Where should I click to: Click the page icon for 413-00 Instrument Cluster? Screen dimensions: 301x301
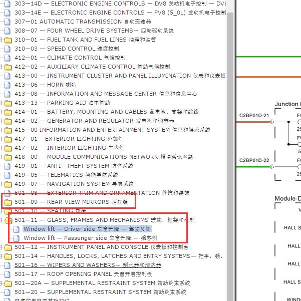pos(8,76)
